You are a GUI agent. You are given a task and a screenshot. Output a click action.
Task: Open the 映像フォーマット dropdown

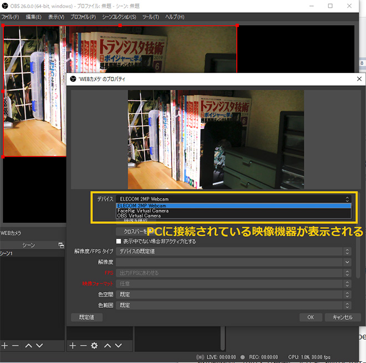tap(233, 284)
